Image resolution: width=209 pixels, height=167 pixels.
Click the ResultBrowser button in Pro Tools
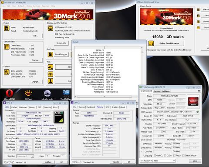click(61, 54)
